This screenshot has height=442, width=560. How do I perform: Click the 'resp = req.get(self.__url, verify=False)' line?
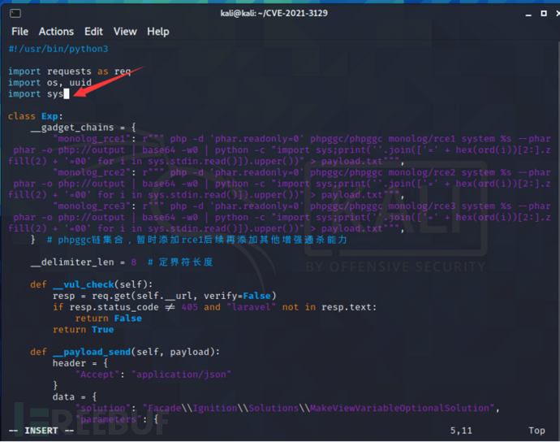pos(164,296)
